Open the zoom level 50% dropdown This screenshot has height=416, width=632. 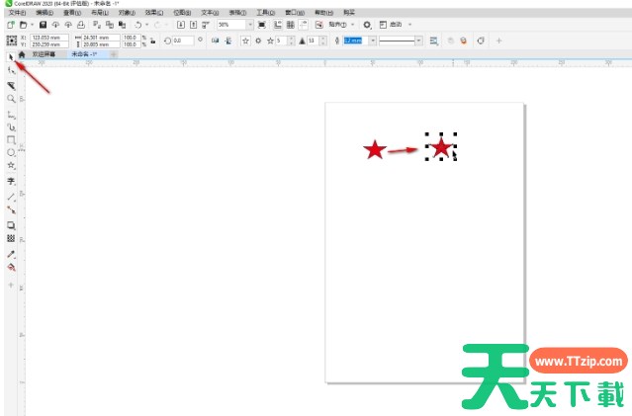click(250, 25)
